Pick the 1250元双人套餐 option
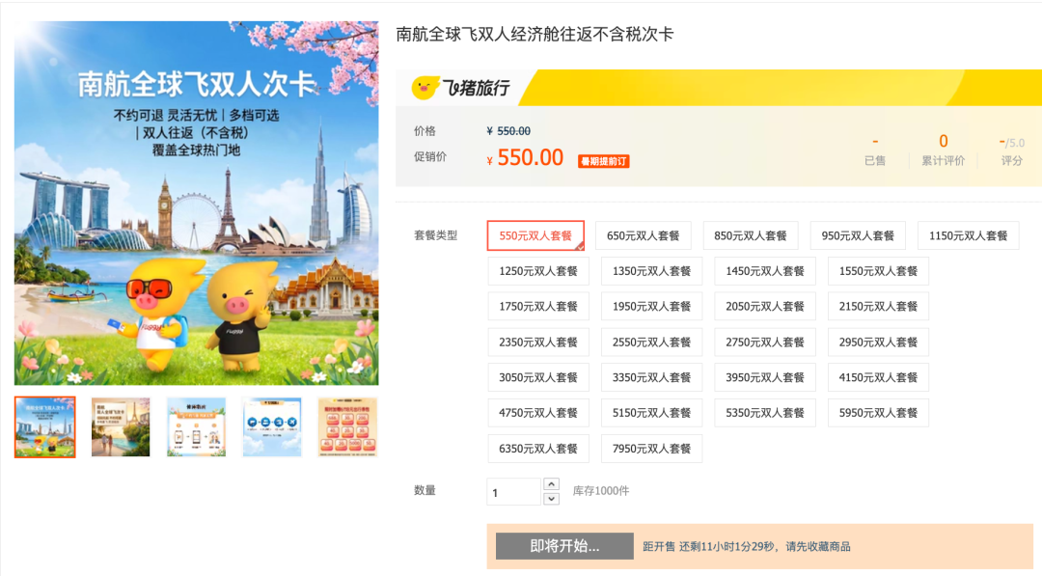1042x576 pixels. (x=538, y=271)
